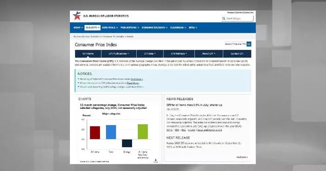The width and height of the screenshot is (326, 171).
Task: Click the Consumer Price Index breadcrumb link
Action: coord(113,37)
